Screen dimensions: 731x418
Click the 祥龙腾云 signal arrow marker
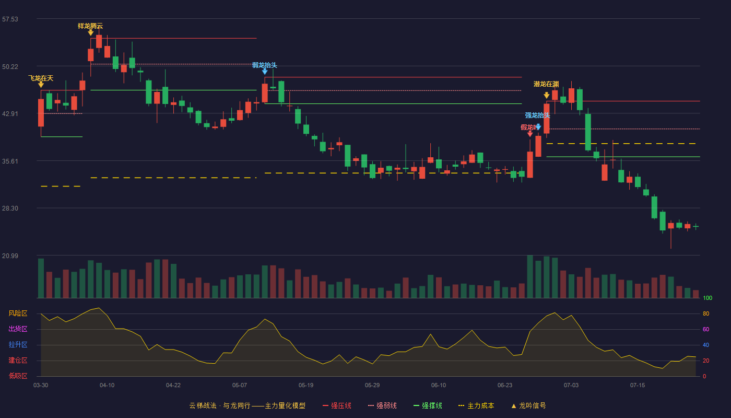click(90, 32)
